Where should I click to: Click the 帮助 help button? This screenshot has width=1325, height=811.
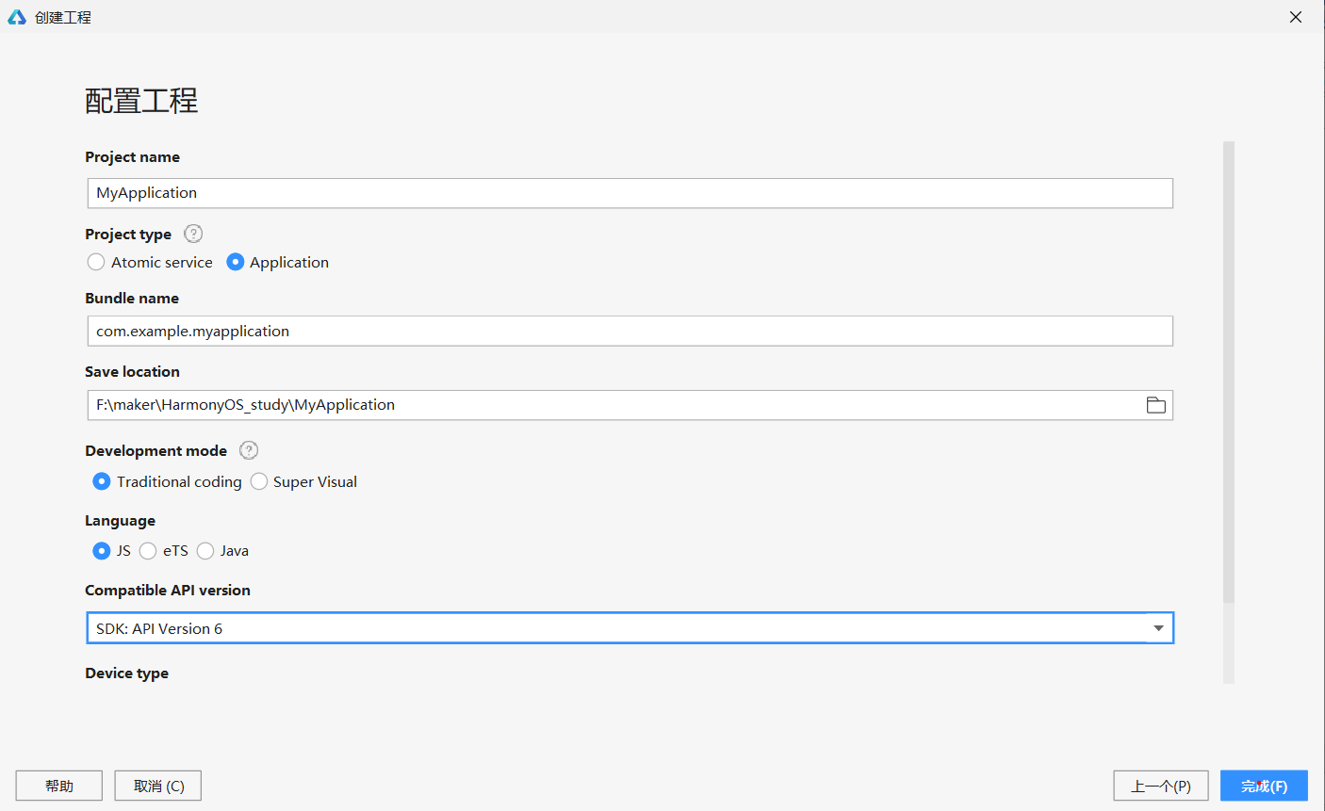[58, 786]
